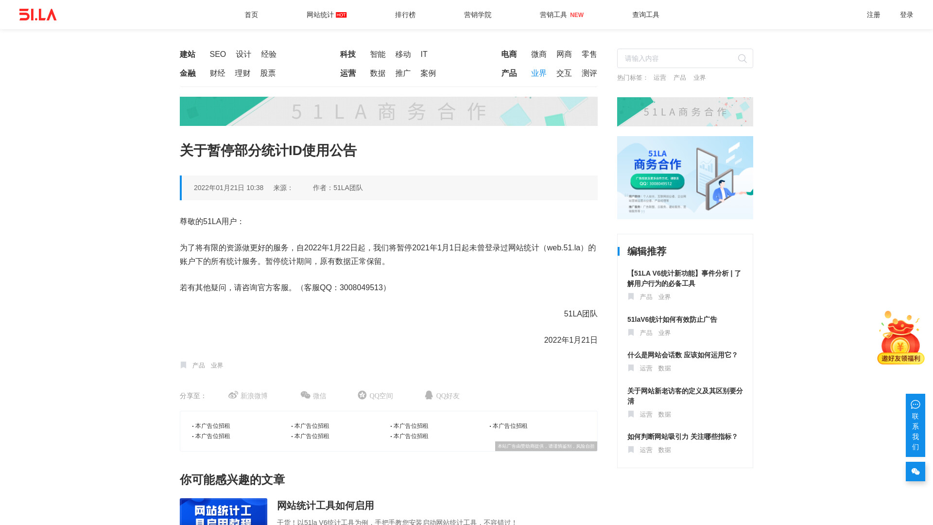This screenshot has width=933, height=525.
Task: Click hot tag 业界 under search box
Action: (x=700, y=78)
